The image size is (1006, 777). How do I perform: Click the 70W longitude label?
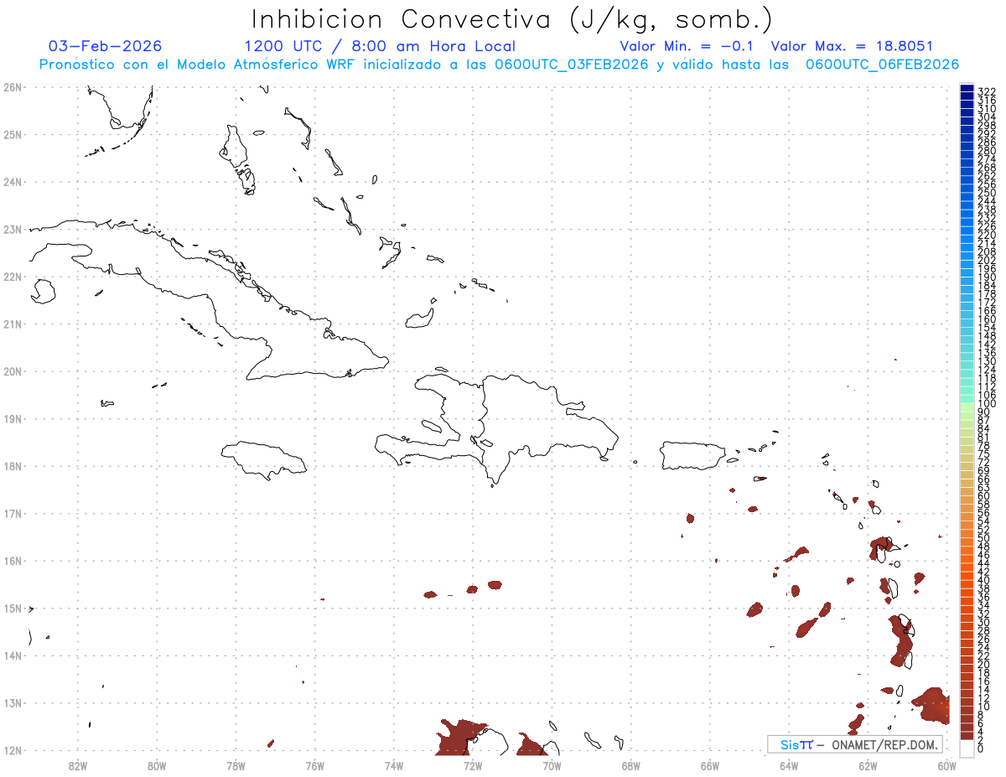tap(551, 765)
